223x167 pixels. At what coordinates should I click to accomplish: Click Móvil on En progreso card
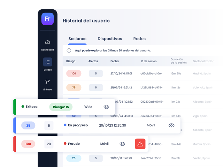(x=151, y=125)
